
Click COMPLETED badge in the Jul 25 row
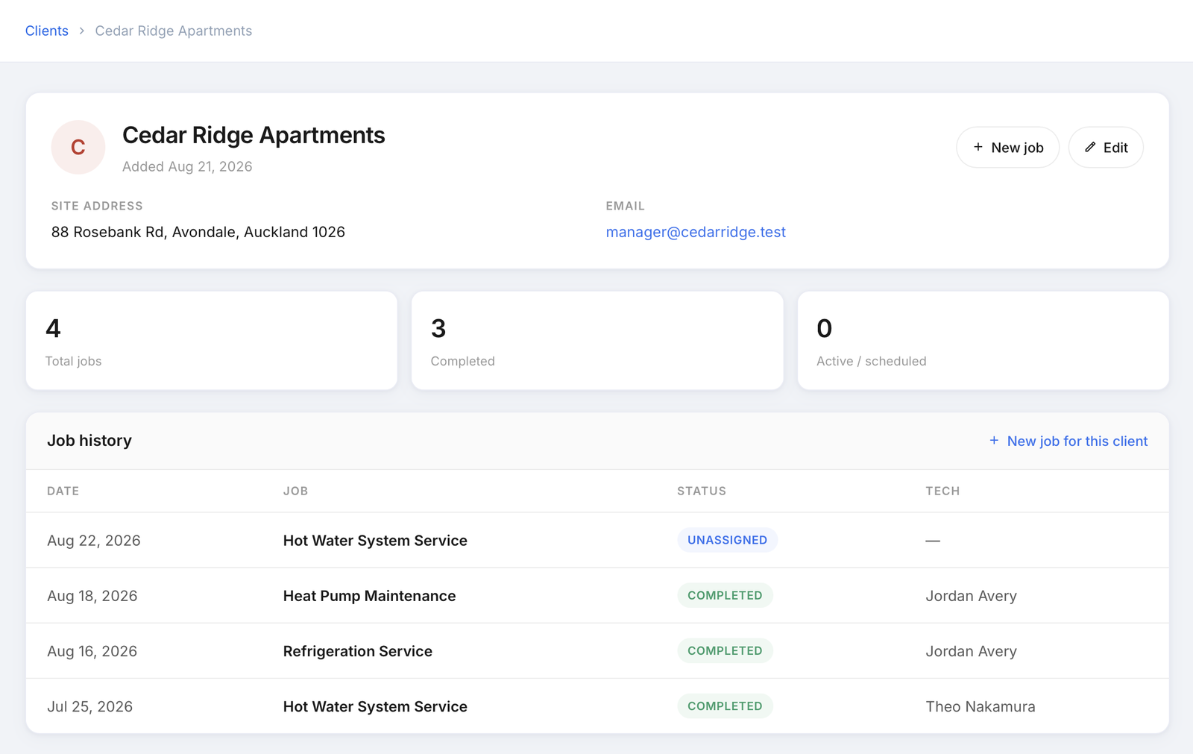click(x=725, y=706)
